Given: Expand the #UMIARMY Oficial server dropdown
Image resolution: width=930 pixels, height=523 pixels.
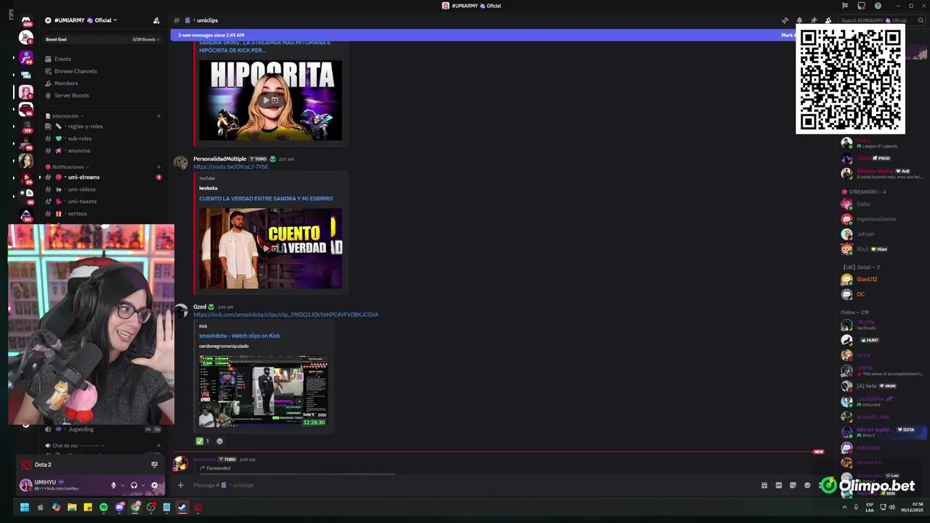Looking at the screenshot, I should point(81,20).
